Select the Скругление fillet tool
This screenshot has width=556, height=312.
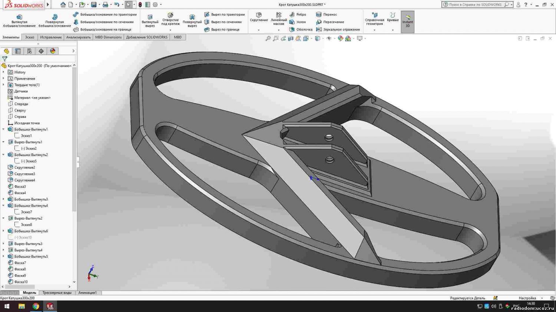259,17
